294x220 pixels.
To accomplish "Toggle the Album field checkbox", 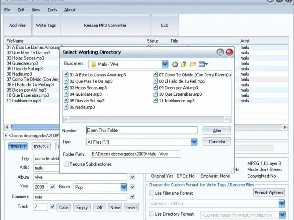I will point(133,177).
